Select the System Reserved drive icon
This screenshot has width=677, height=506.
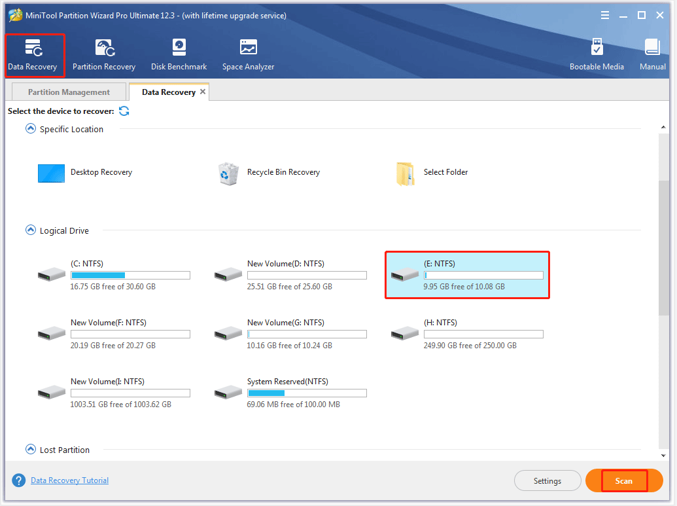(x=228, y=392)
